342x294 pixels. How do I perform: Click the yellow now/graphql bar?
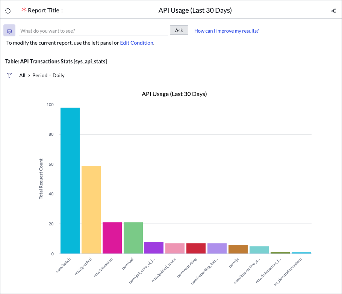[x=91, y=208]
